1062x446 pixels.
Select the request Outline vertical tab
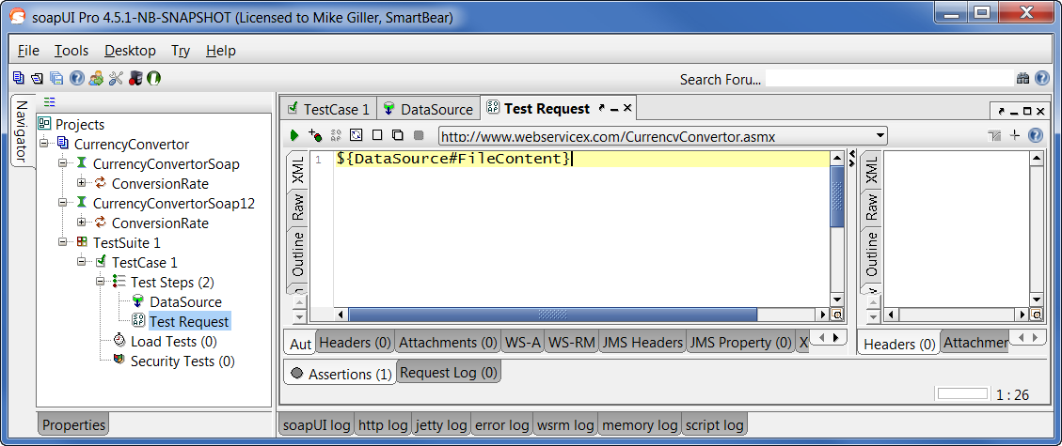[298, 254]
